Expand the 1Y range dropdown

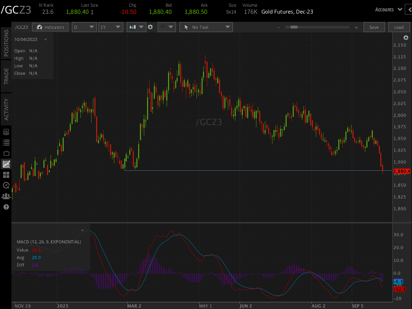click(x=110, y=27)
